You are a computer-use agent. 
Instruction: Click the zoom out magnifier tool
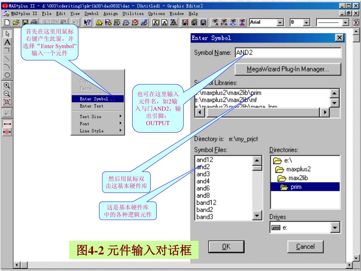click(7, 94)
